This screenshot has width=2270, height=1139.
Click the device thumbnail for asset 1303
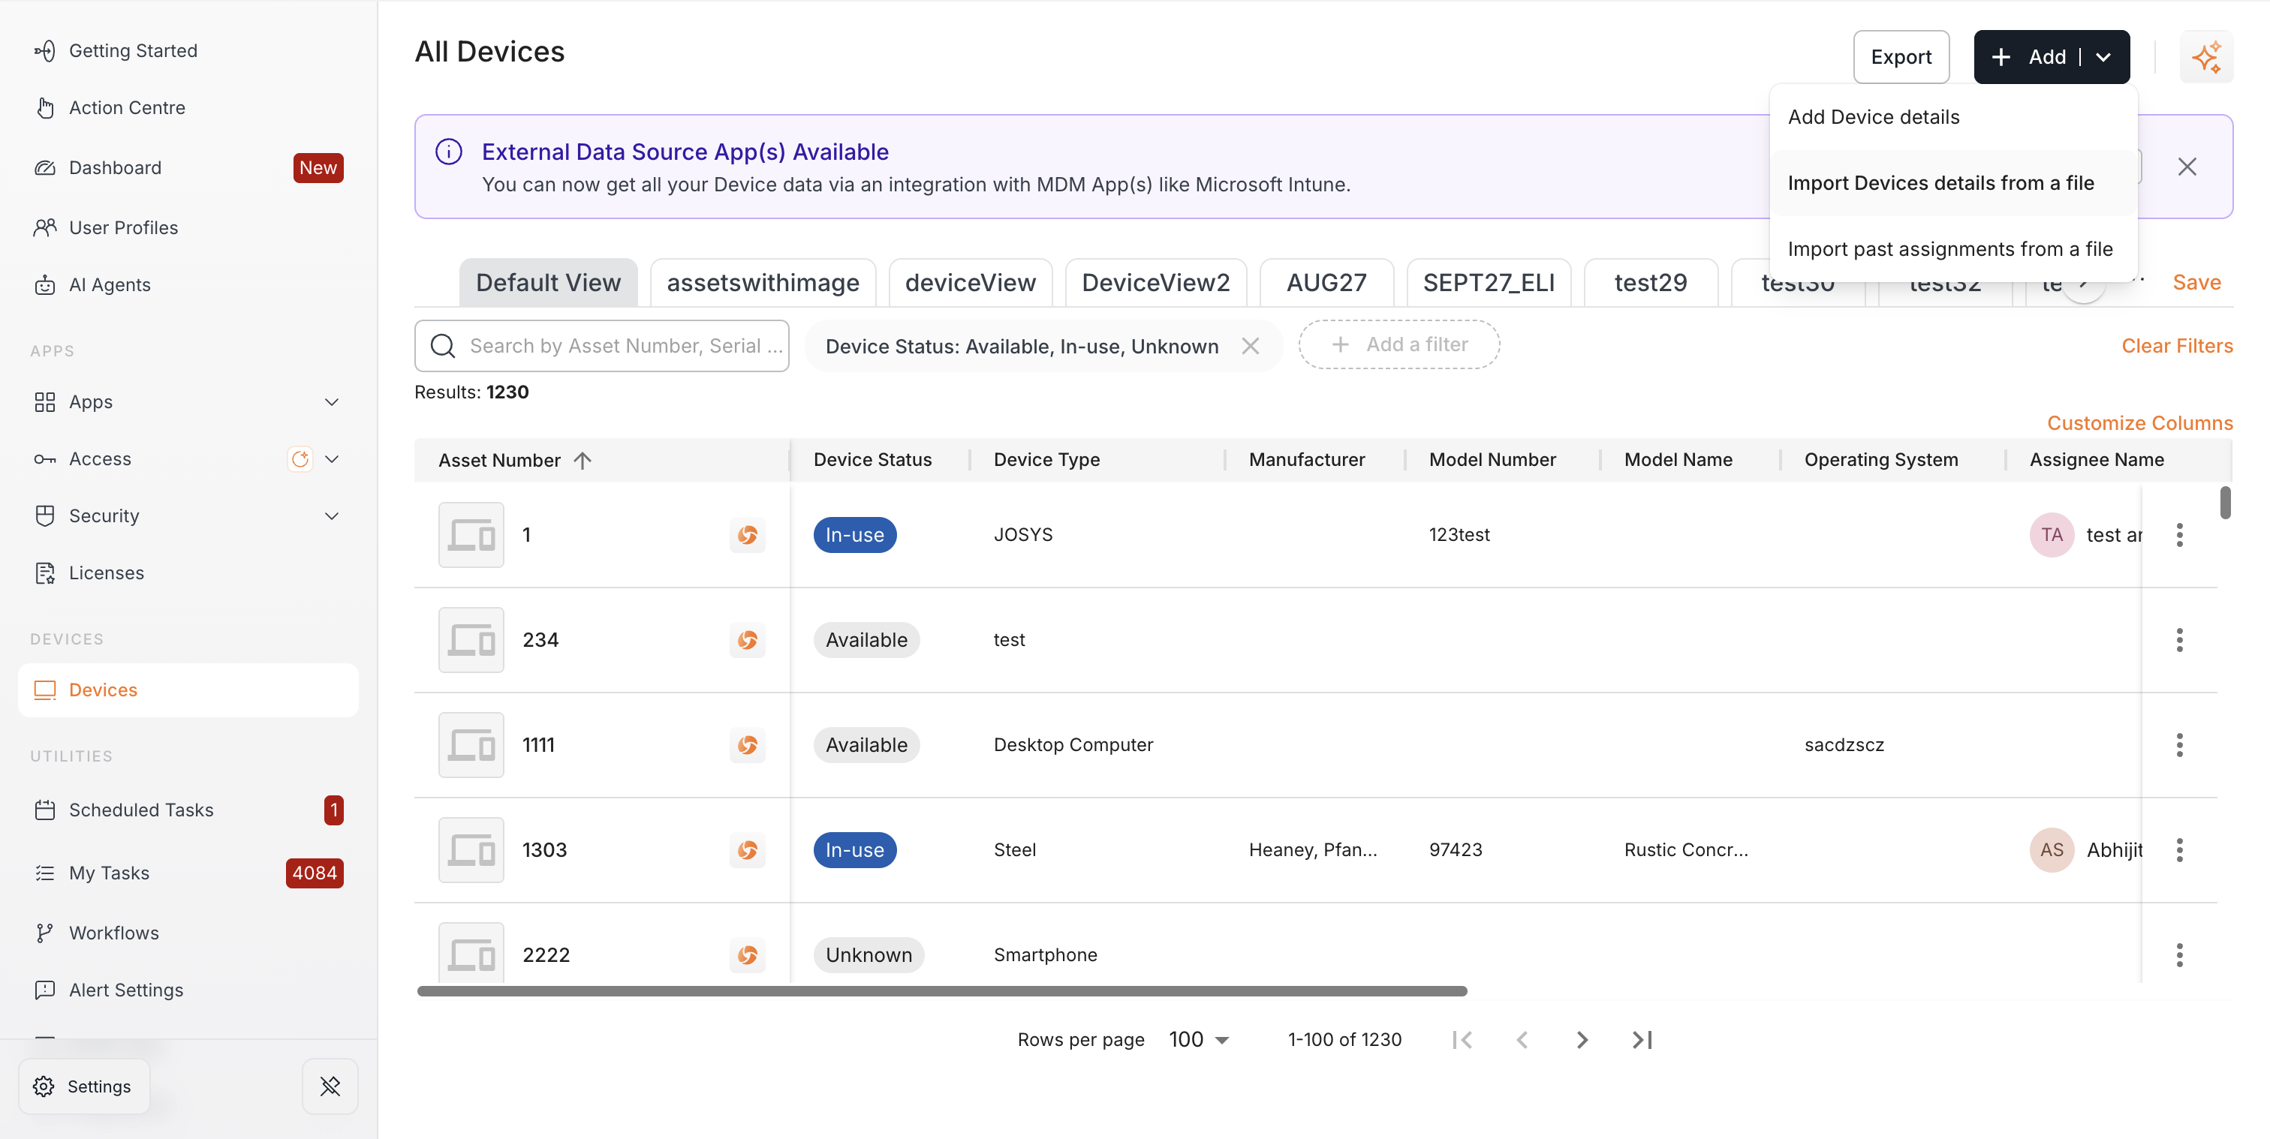[x=471, y=850]
